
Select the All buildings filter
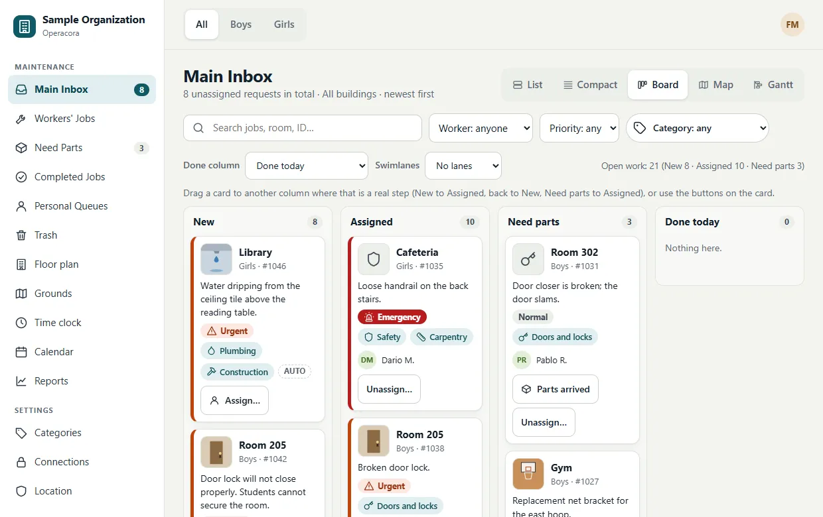(x=202, y=25)
